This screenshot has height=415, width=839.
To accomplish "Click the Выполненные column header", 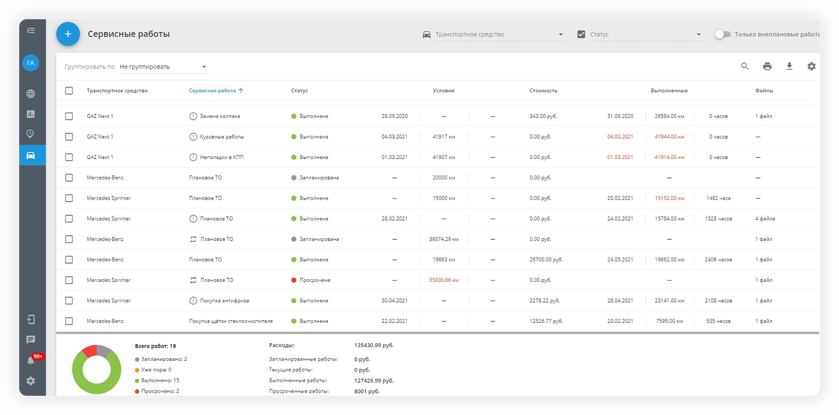I will click(669, 90).
